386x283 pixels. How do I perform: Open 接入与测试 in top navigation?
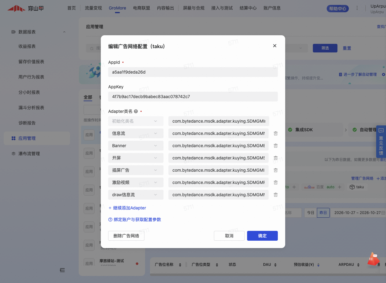pyautogui.click(x=222, y=8)
